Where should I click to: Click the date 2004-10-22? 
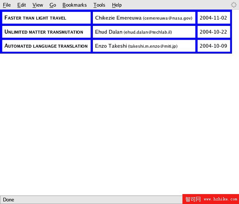point(213,32)
